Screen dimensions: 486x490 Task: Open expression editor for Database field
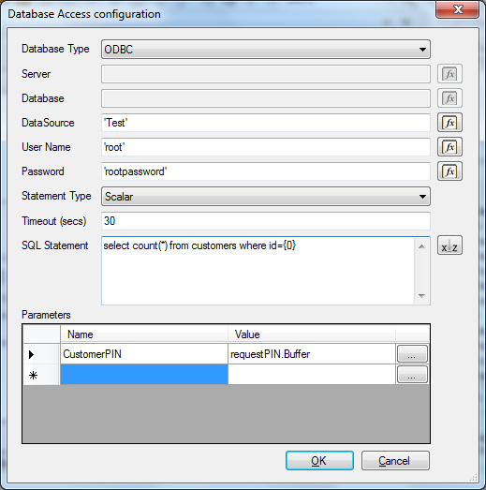click(x=449, y=98)
